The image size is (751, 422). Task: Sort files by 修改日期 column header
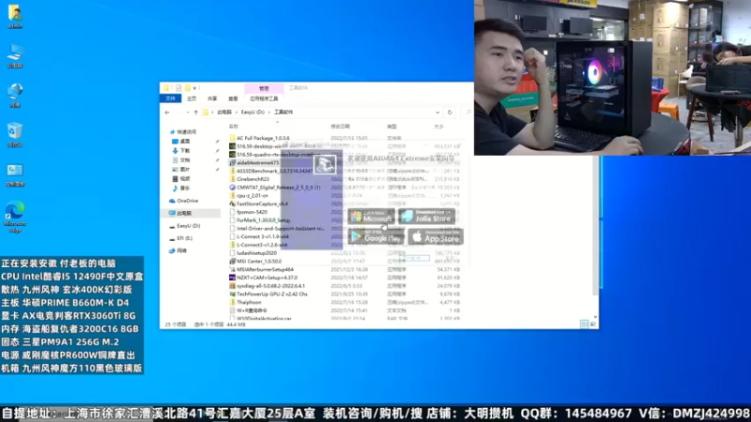point(340,127)
